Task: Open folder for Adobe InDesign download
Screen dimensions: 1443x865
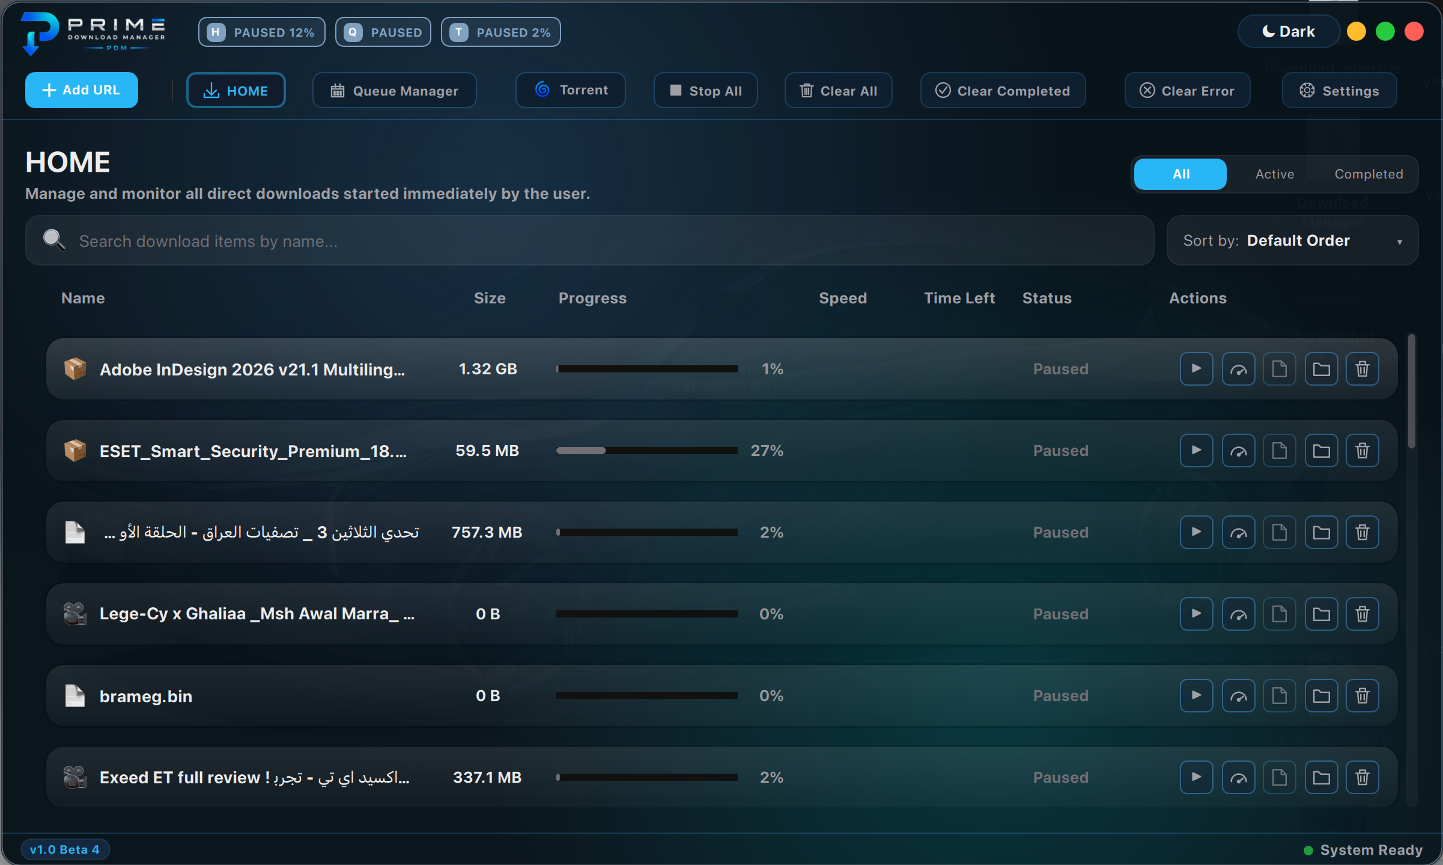Action: pos(1321,369)
